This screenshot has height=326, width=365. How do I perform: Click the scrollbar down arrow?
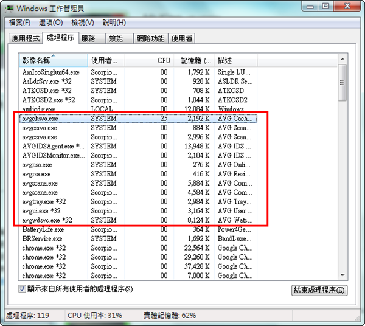pyautogui.click(x=342, y=275)
